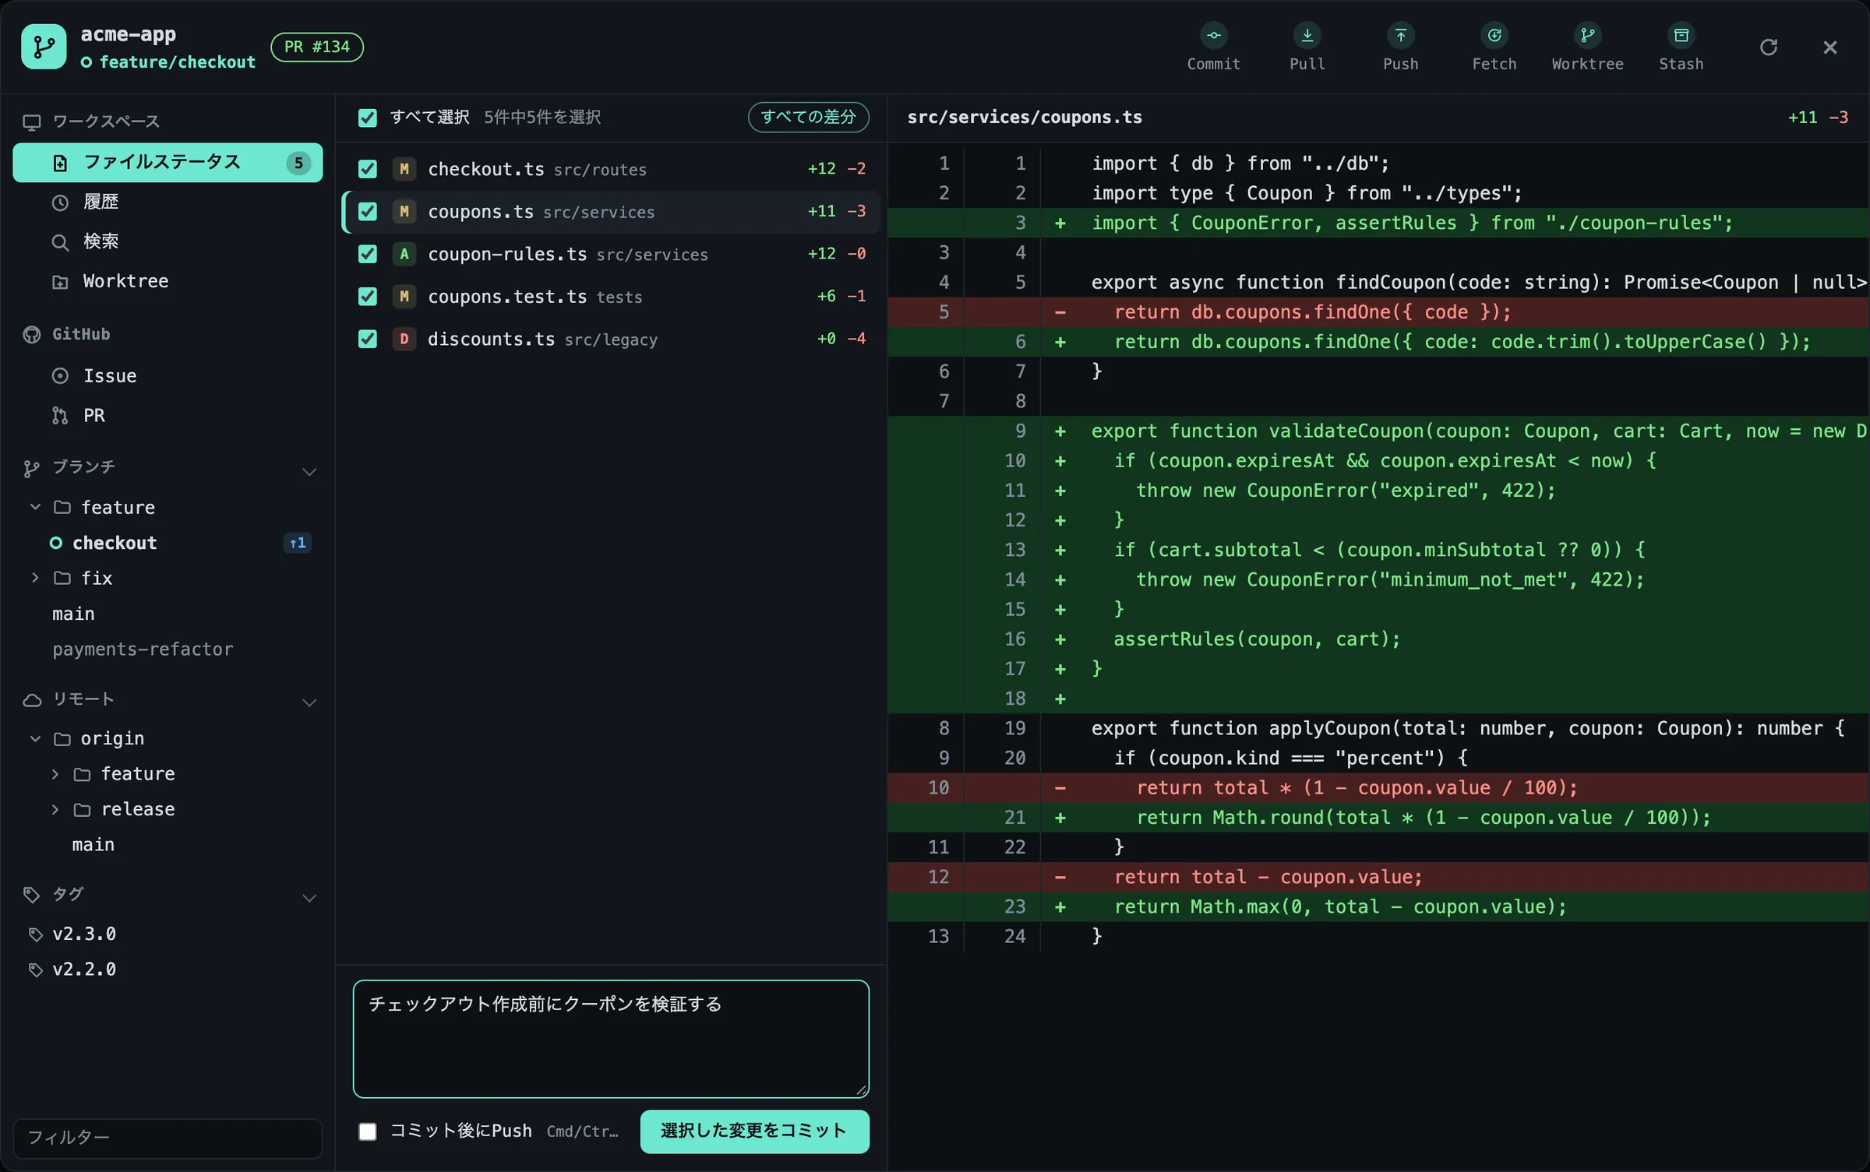Collapse the origin remote folder
This screenshot has height=1172, width=1870.
[35, 737]
